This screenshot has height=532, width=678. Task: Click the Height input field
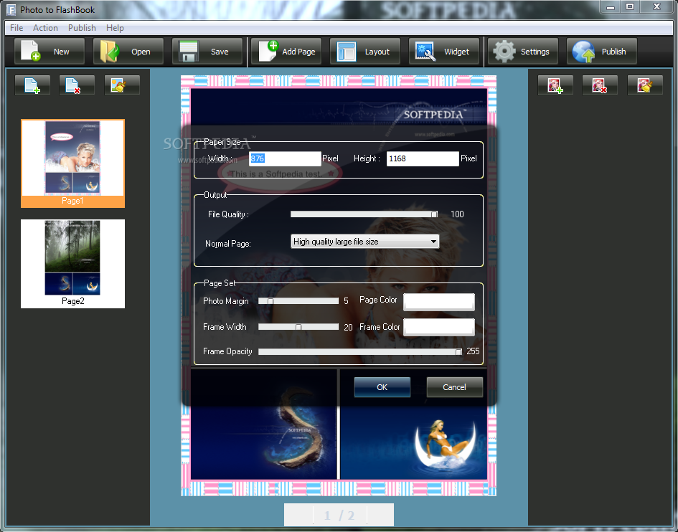coord(423,158)
